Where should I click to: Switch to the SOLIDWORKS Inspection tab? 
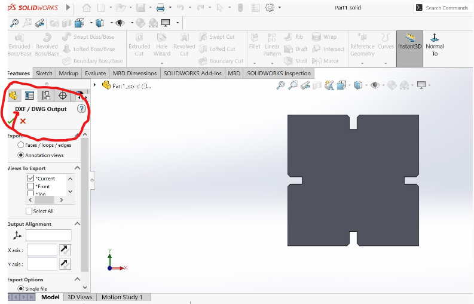[x=279, y=73]
